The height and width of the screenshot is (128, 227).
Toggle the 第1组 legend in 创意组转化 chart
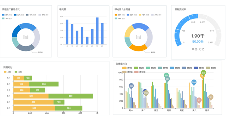click(127, 68)
